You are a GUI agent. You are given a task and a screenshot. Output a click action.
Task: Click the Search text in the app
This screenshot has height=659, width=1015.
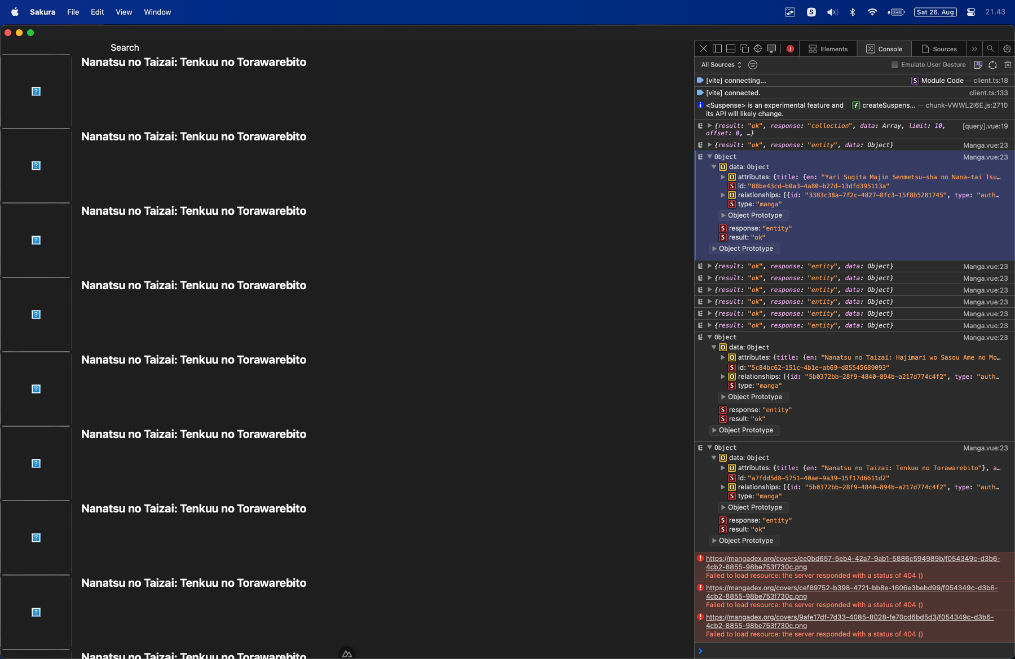point(125,48)
